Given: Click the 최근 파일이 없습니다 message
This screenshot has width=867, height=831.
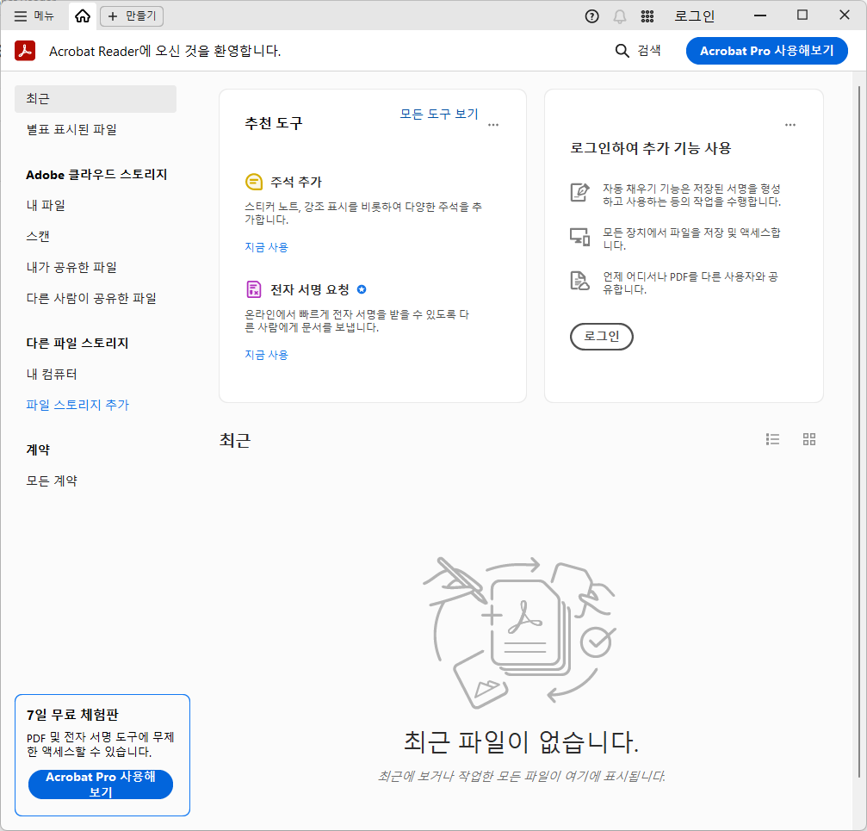Looking at the screenshot, I should click(522, 742).
